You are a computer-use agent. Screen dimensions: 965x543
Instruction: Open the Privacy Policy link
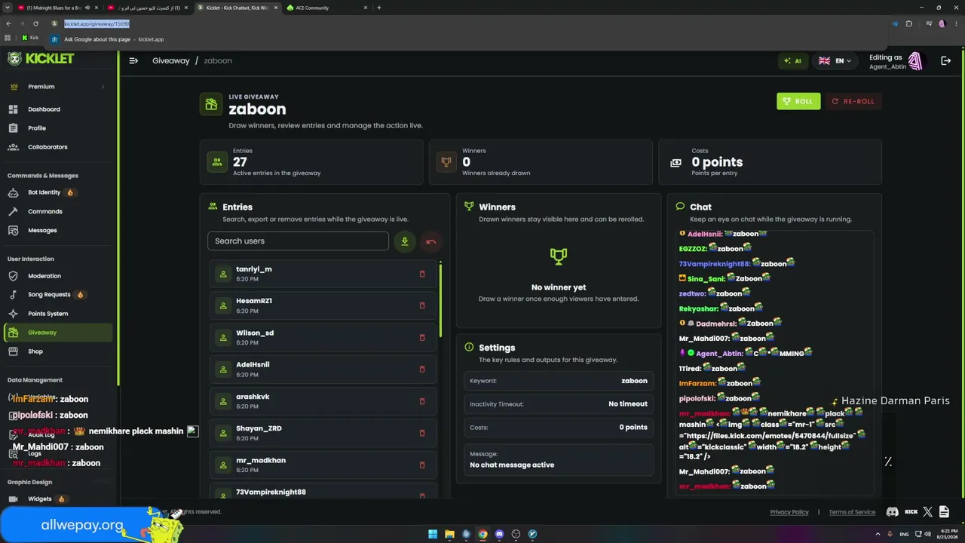pyautogui.click(x=789, y=512)
